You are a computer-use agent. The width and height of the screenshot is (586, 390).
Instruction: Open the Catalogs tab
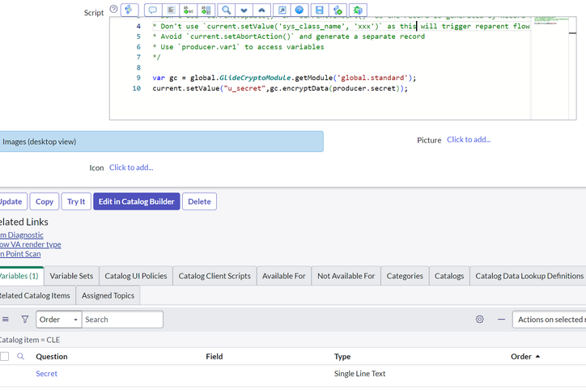[449, 276]
